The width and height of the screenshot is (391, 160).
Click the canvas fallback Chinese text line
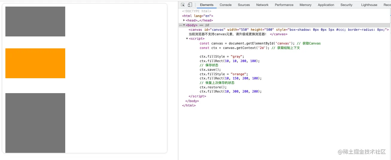point(227,34)
